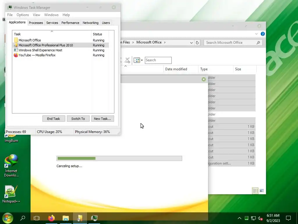Image resolution: width=298 pixels, height=224 pixels.
Task: Expand breadcrumb chevron after Files
Action: click(x=133, y=42)
